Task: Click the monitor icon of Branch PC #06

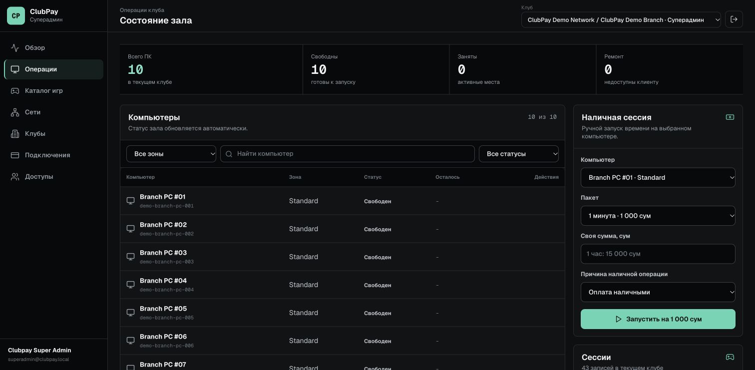Action: pyautogui.click(x=130, y=341)
